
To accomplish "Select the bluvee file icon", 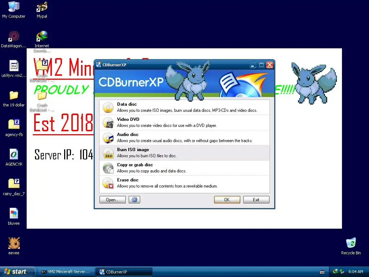I will 14,214.
